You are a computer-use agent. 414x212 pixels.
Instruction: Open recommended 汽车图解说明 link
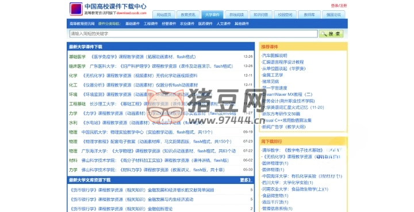[x=274, y=56]
